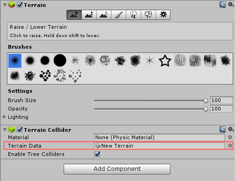Click the Terrain Collider title
This screenshot has width=235, height=181.
[x=47, y=130]
